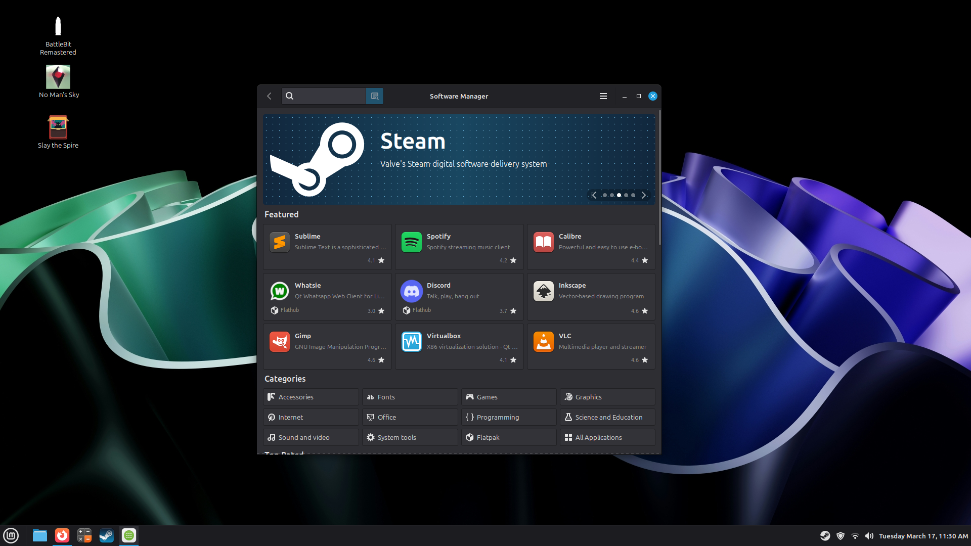
Task: Select the first banner pagination dot
Action: (605, 195)
